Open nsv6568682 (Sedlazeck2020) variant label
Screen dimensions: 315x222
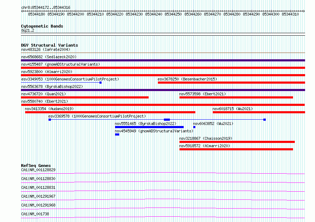coord(49,57)
